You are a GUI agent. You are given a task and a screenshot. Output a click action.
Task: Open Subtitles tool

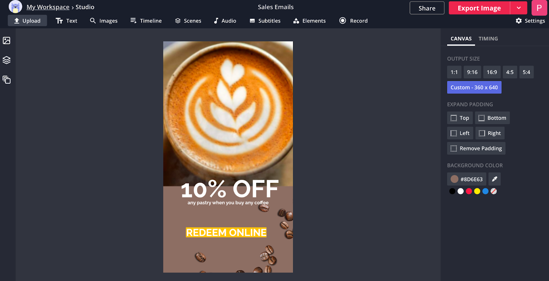pyautogui.click(x=265, y=21)
